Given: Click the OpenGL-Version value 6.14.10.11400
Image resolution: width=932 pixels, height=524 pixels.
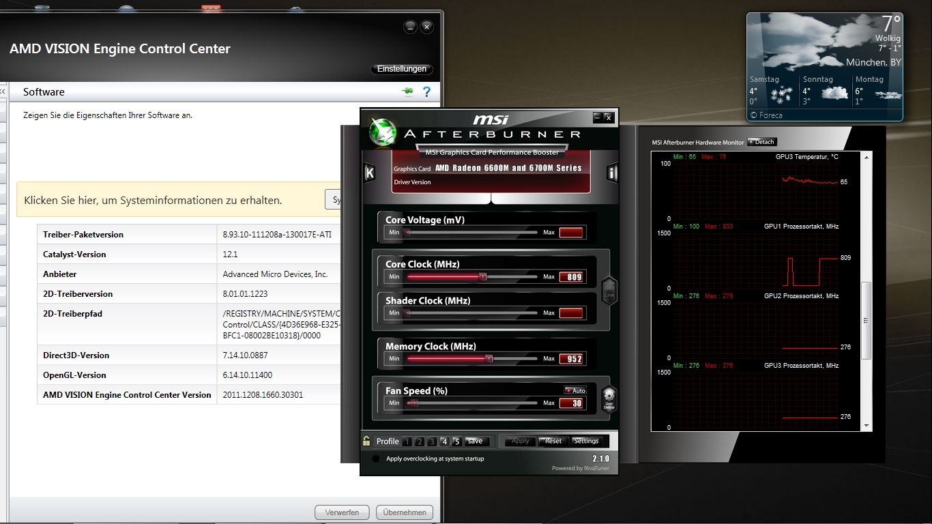Looking at the screenshot, I should pyautogui.click(x=248, y=375).
